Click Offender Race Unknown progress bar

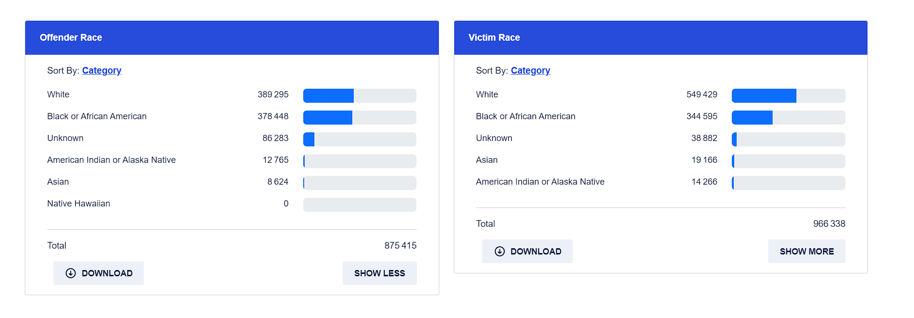pyautogui.click(x=360, y=139)
